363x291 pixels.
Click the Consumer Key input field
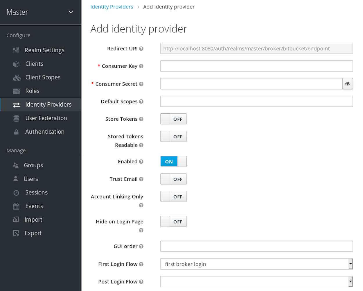257,66
